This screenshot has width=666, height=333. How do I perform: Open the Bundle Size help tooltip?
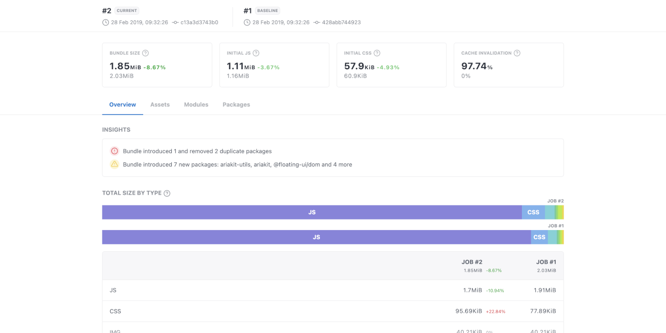pyautogui.click(x=144, y=53)
